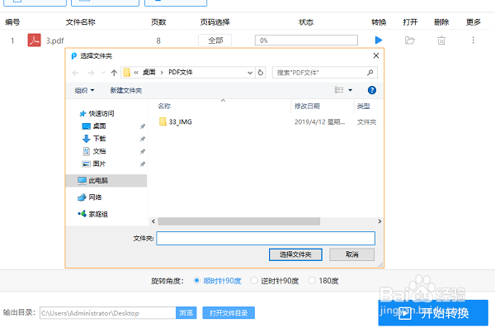Screen dimensions: 495x328
Task: Click the horizontal scrollbar thumb in file list
Action: [239, 221]
